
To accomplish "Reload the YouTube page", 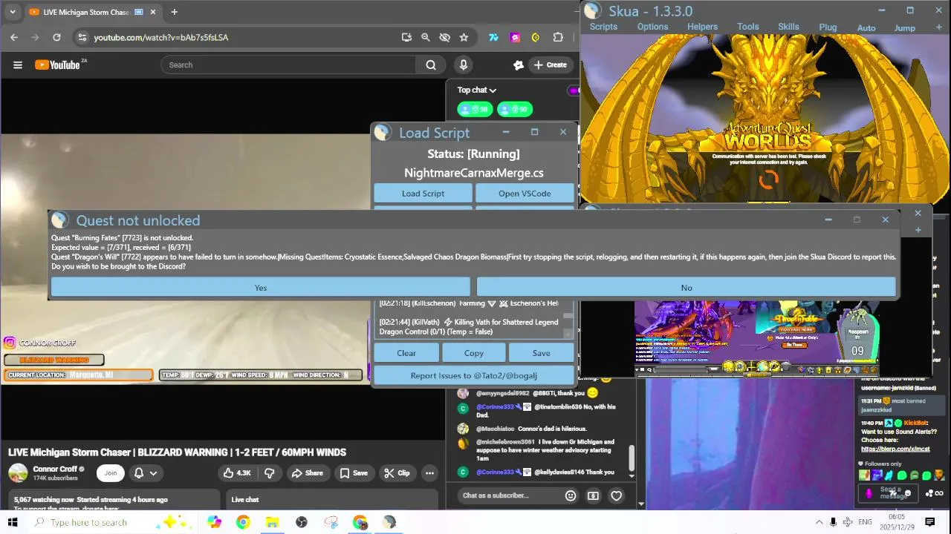I will [x=56, y=37].
